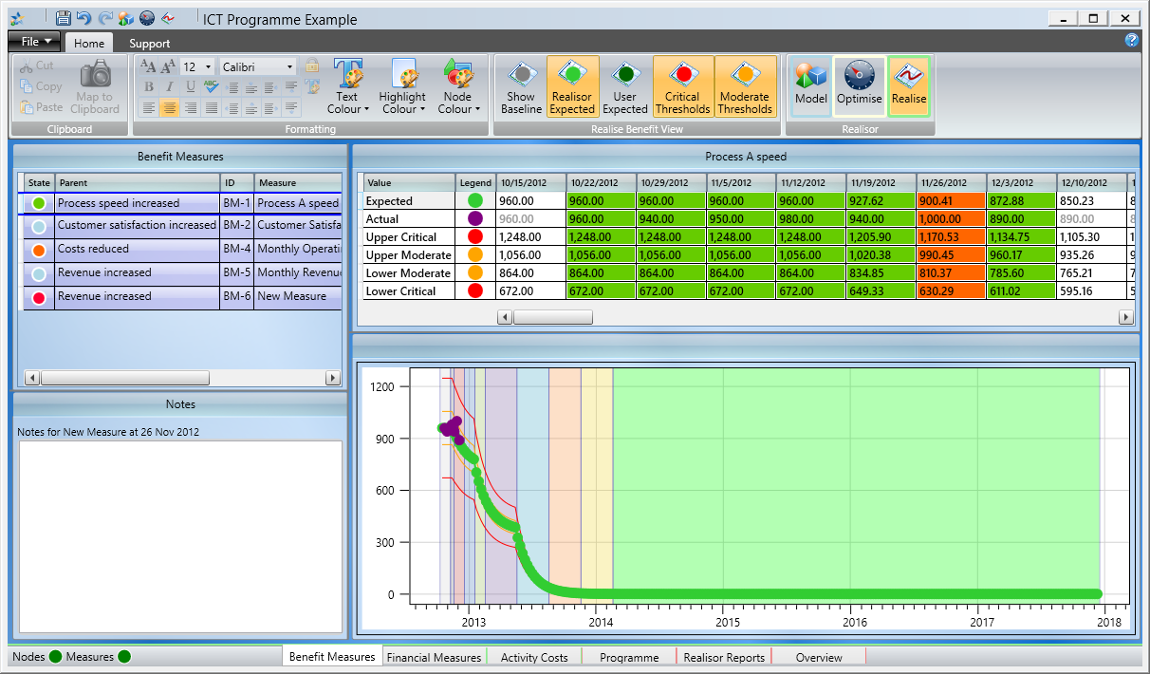This screenshot has height=674, width=1150.
Task: Open the Financial Measures tab at bottom
Action: coord(434,656)
